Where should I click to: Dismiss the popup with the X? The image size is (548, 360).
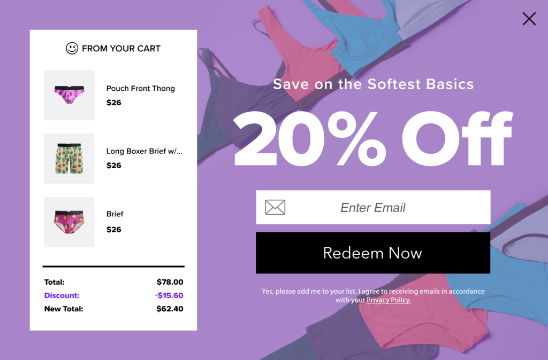pos(529,18)
